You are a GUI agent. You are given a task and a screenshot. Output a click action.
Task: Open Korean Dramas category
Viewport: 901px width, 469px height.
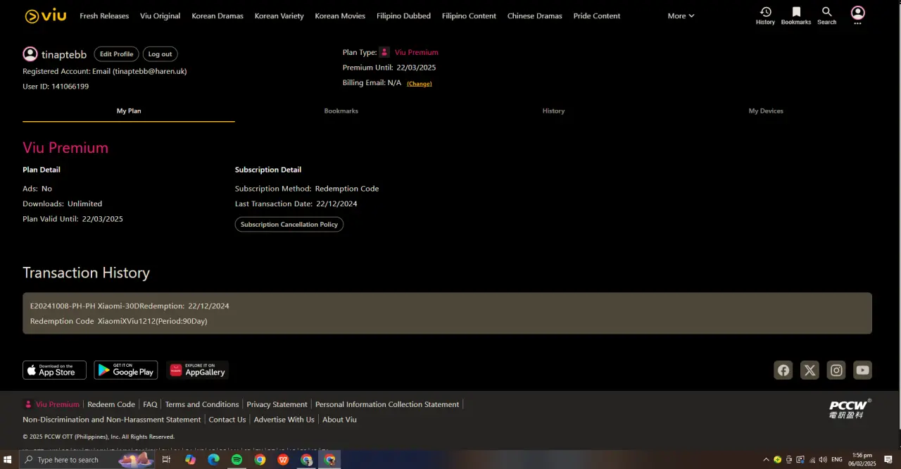[218, 15]
